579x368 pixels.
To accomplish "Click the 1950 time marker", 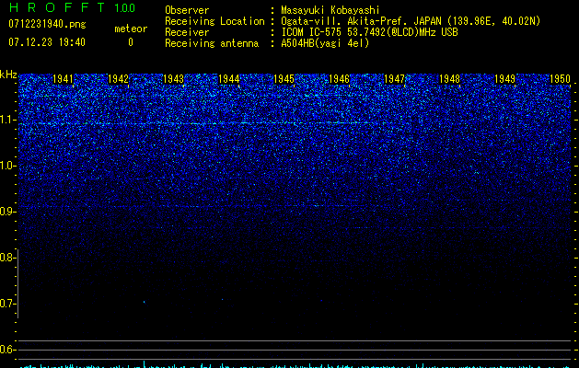I will tap(560, 79).
